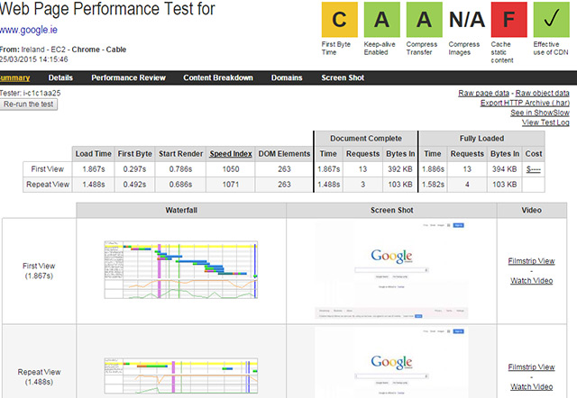Click the First View (1.867s) label

tap(39, 271)
